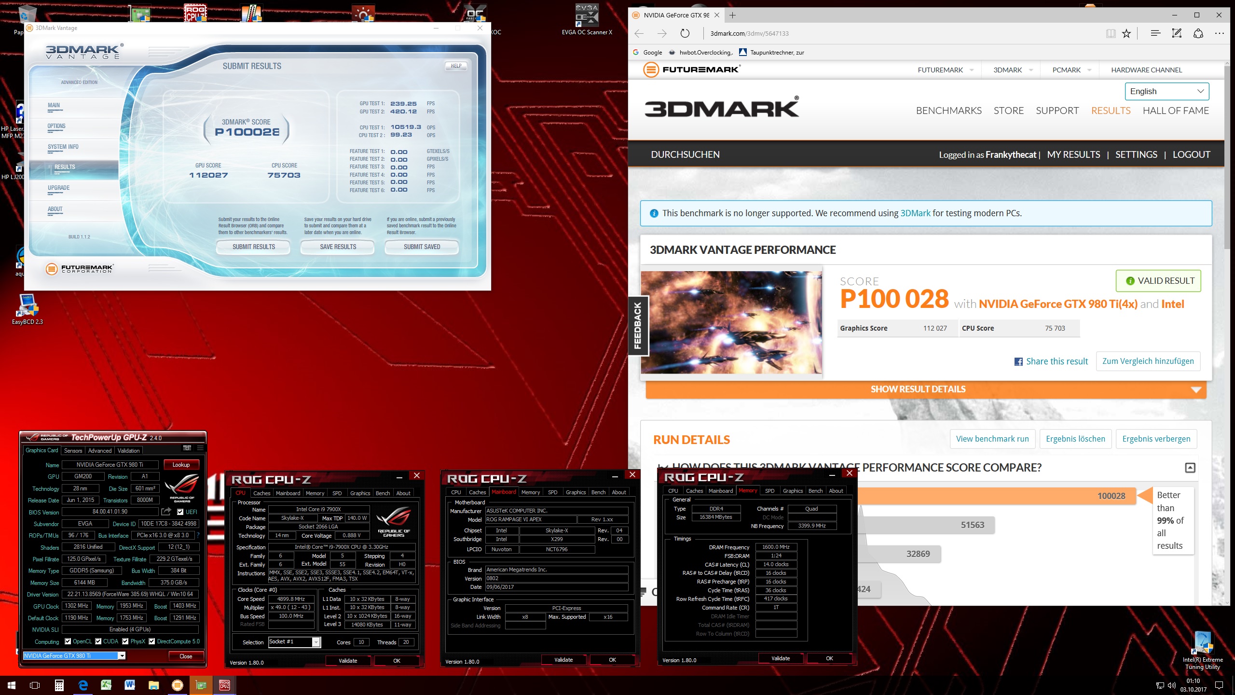This screenshot has height=695, width=1235.
Task: Click the BIOS export share icon in GPU-Z
Action: [166, 512]
